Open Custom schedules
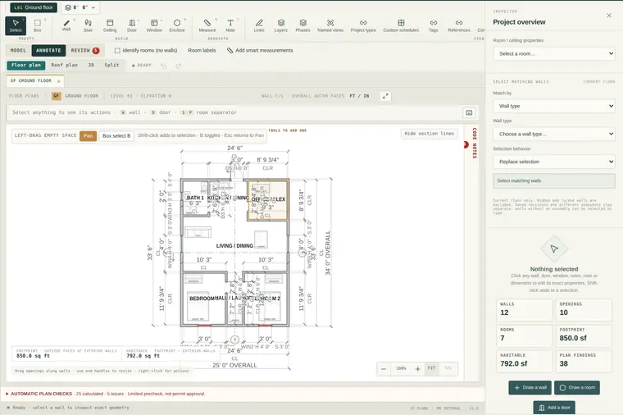Screen dimensions: 623x415 pos(401,25)
